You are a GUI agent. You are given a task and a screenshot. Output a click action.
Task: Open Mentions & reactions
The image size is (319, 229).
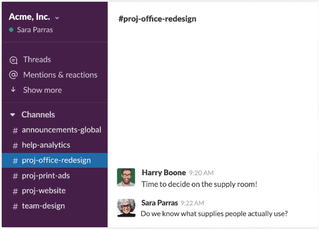tap(60, 75)
